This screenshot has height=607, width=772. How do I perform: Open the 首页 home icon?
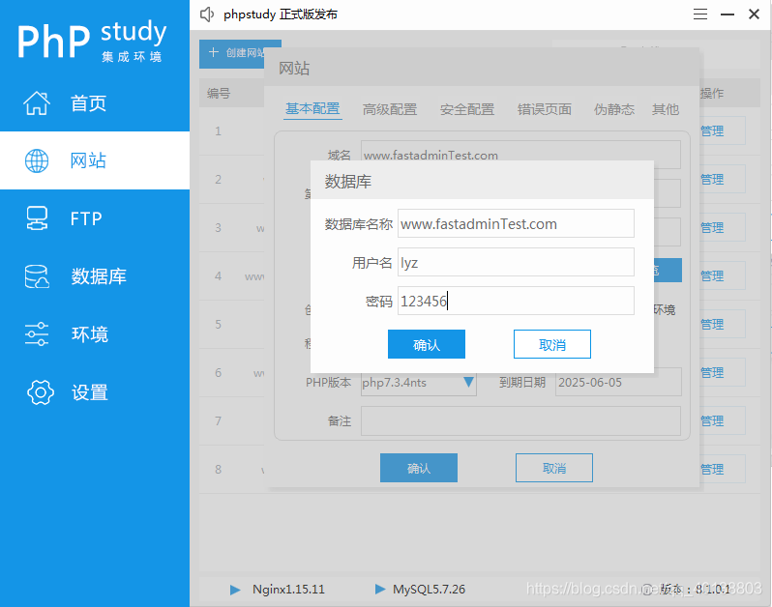point(37,103)
